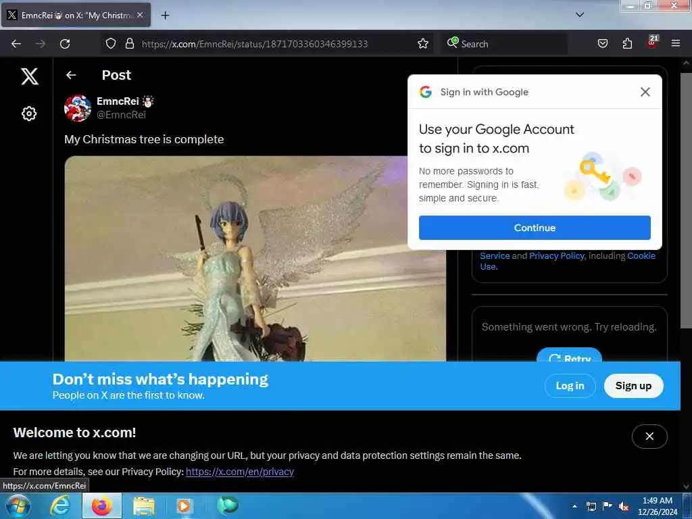Expand the list all tabs chevron
This screenshot has height=519, width=692.
coord(580,15)
